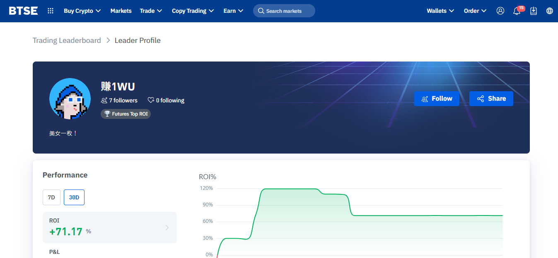The height and width of the screenshot is (258, 558).
Task: Expand the Order dropdown
Action: point(475,11)
